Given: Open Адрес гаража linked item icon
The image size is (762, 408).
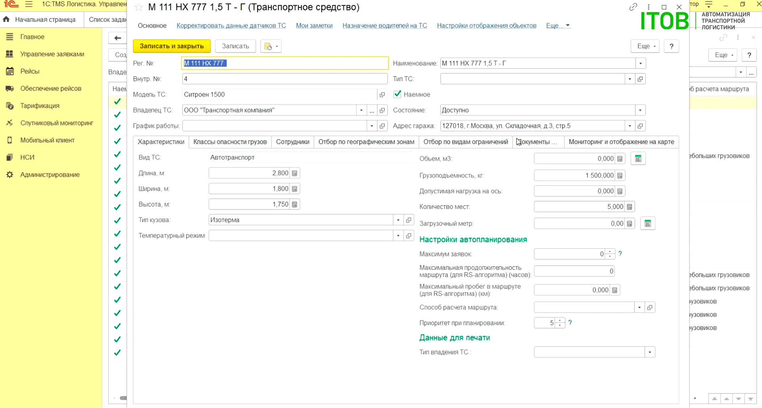Looking at the screenshot, I should [640, 126].
